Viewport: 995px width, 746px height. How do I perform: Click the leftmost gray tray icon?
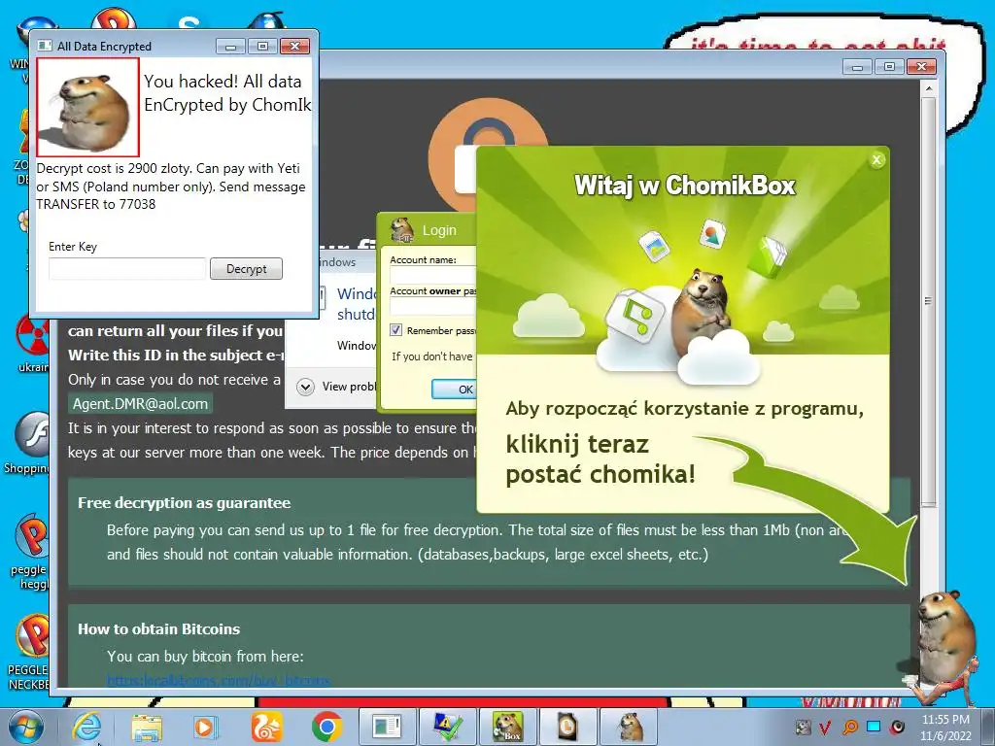pyautogui.click(x=803, y=727)
